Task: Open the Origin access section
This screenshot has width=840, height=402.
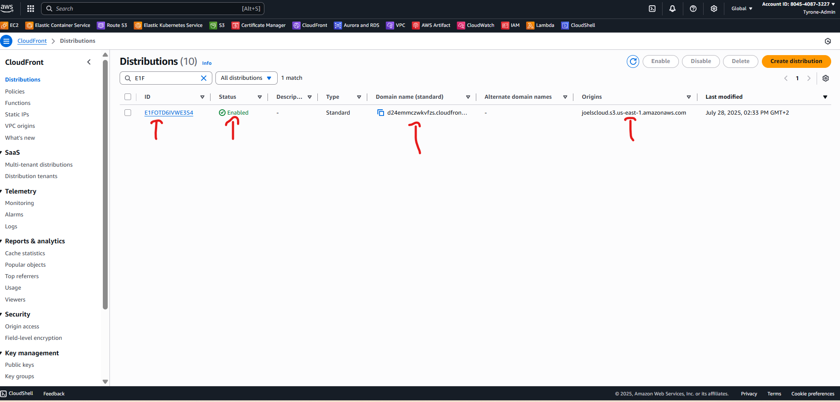Action: (x=22, y=326)
